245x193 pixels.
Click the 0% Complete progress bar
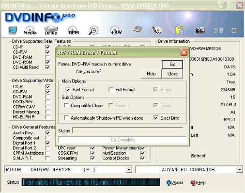click(122, 140)
